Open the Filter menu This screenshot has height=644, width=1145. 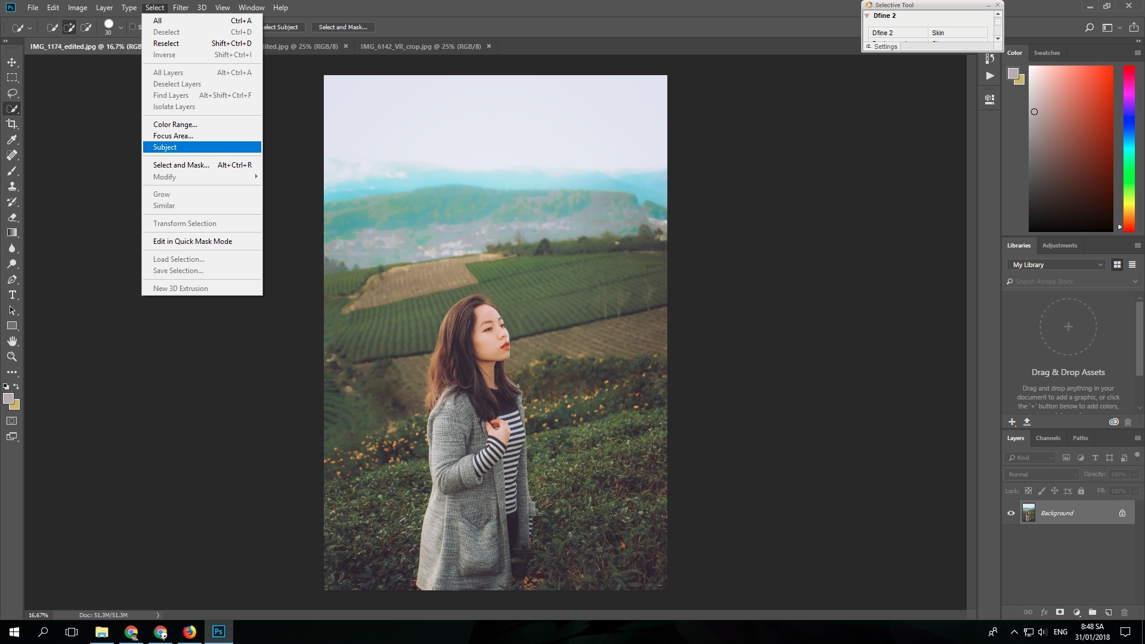point(181,7)
